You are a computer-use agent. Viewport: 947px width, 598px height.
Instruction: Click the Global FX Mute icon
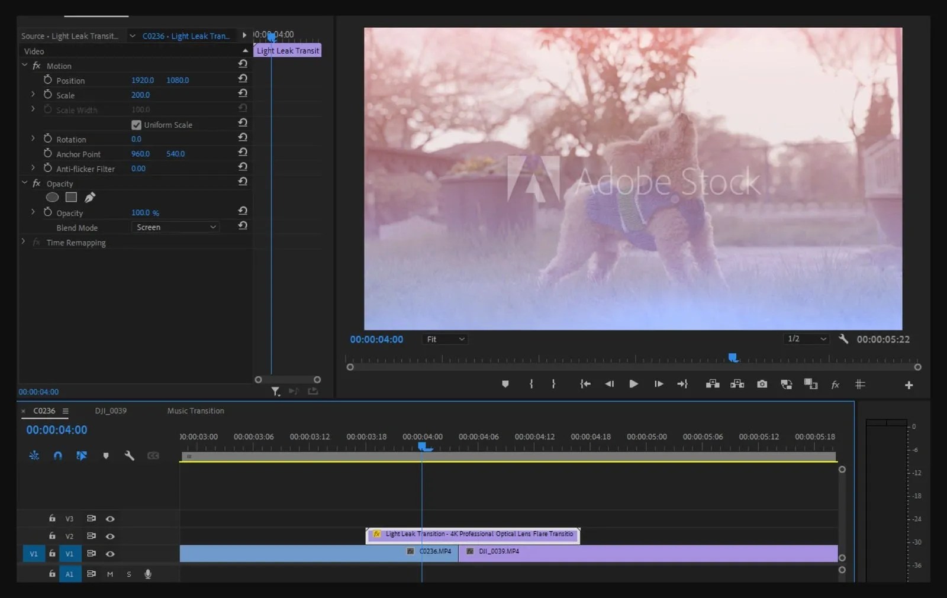(835, 384)
